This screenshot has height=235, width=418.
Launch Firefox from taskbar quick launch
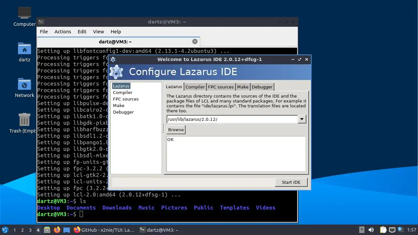coord(57,230)
